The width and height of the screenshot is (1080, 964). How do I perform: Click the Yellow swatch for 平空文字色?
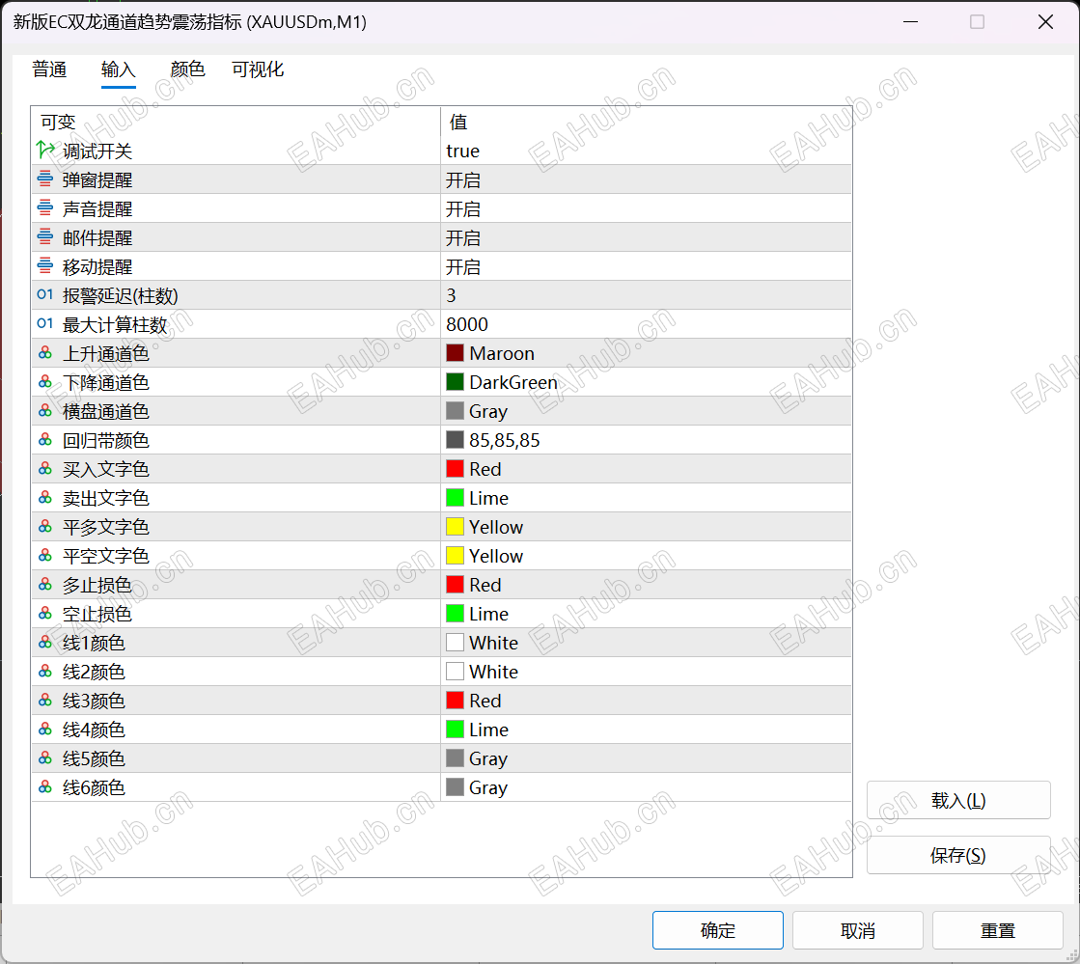coord(455,555)
